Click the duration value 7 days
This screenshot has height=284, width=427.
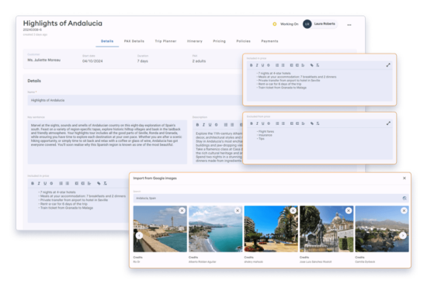coord(142,61)
